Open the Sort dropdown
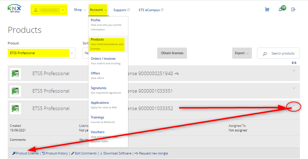308x159 pixels. coord(86,53)
